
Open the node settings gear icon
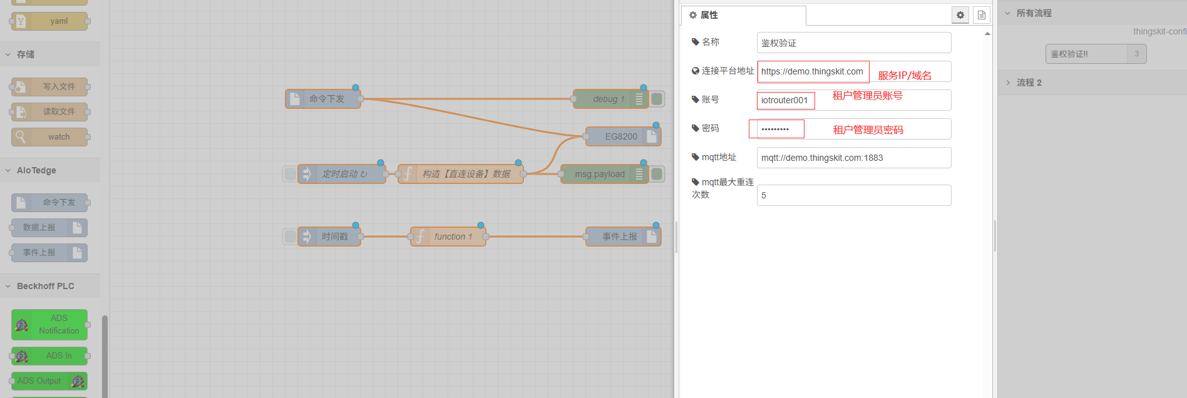click(960, 15)
